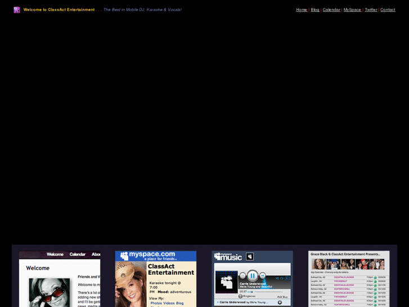
Task: Click Add Buy text in music player
Action: [x=282, y=297]
